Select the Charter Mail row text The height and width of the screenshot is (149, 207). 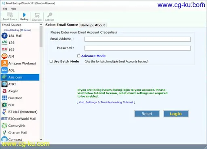coord(17,133)
